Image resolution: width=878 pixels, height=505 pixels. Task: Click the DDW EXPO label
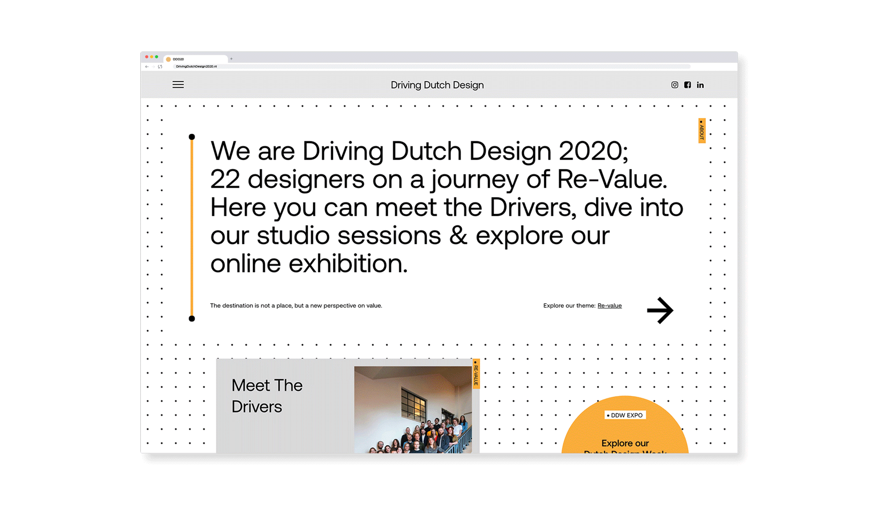point(625,416)
